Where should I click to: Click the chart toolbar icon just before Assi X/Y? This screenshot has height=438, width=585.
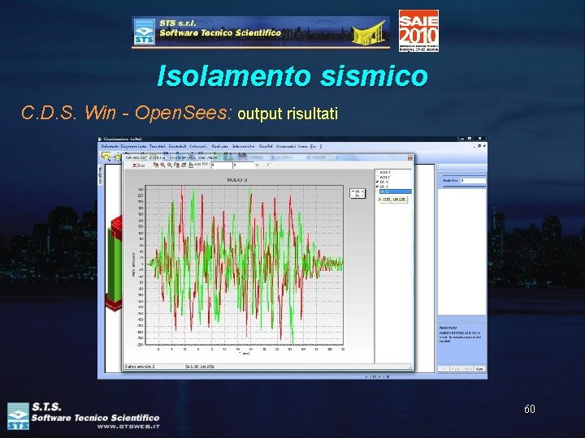tap(191, 165)
